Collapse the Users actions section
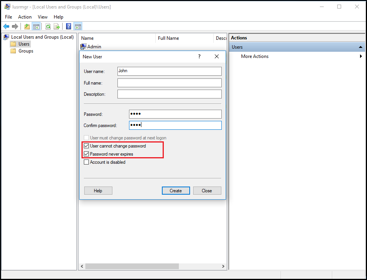The width and height of the screenshot is (367, 280). 361,47
